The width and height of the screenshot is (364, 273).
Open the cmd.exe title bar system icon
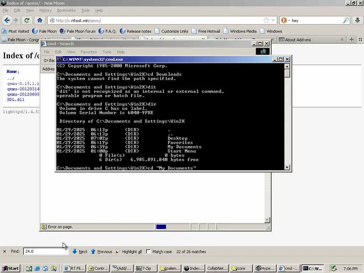59,59
